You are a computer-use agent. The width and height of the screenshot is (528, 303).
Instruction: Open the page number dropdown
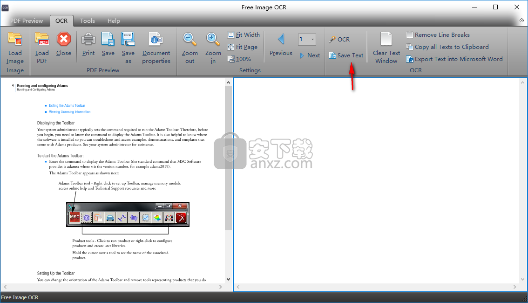click(x=313, y=40)
